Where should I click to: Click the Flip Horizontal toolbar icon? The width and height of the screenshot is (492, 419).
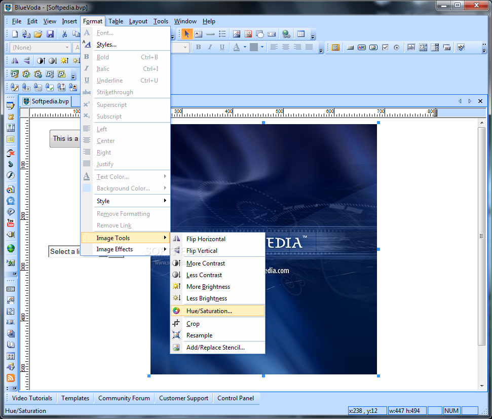click(x=15, y=61)
